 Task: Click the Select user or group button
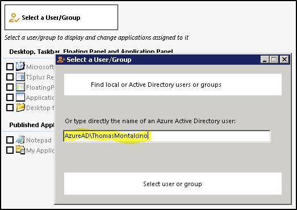(173, 184)
